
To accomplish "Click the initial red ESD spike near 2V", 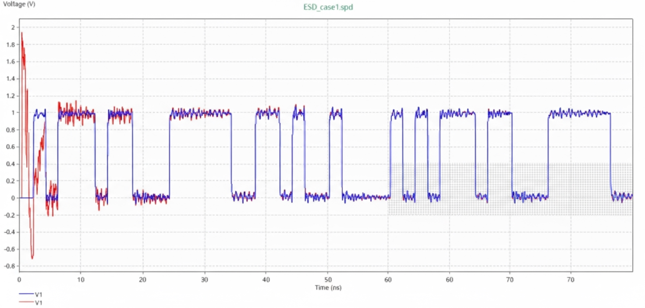I will (21, 33).
